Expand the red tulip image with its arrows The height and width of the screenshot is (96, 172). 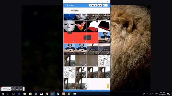tap(85, 30)
